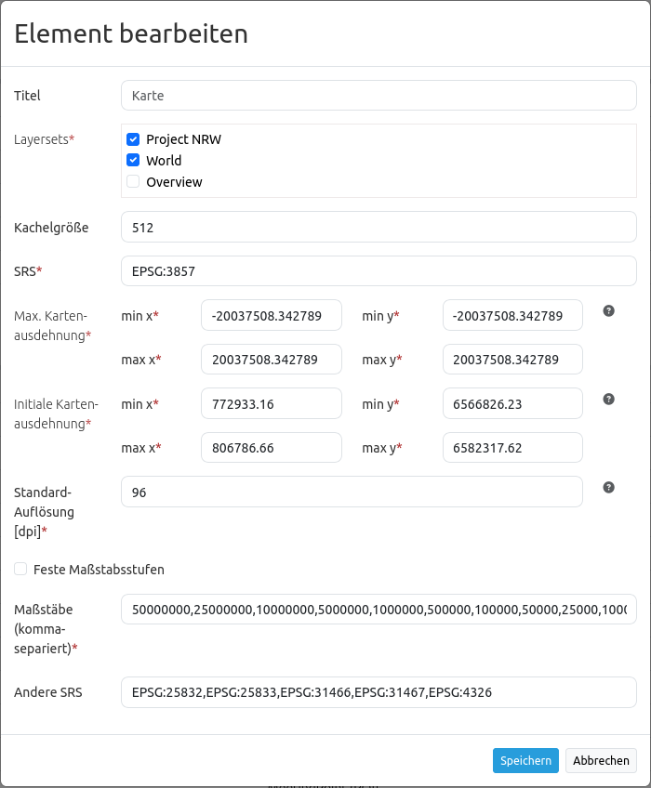The image size is (651, 788).
Task: Click the Maßstäbe scales field
Action: (379, 610)
